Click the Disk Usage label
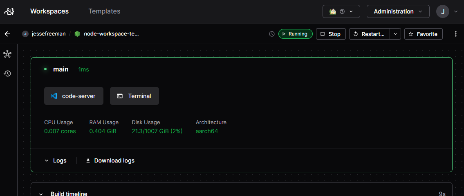The width and height of the screenshot is (464, 196). click(146, 122)
